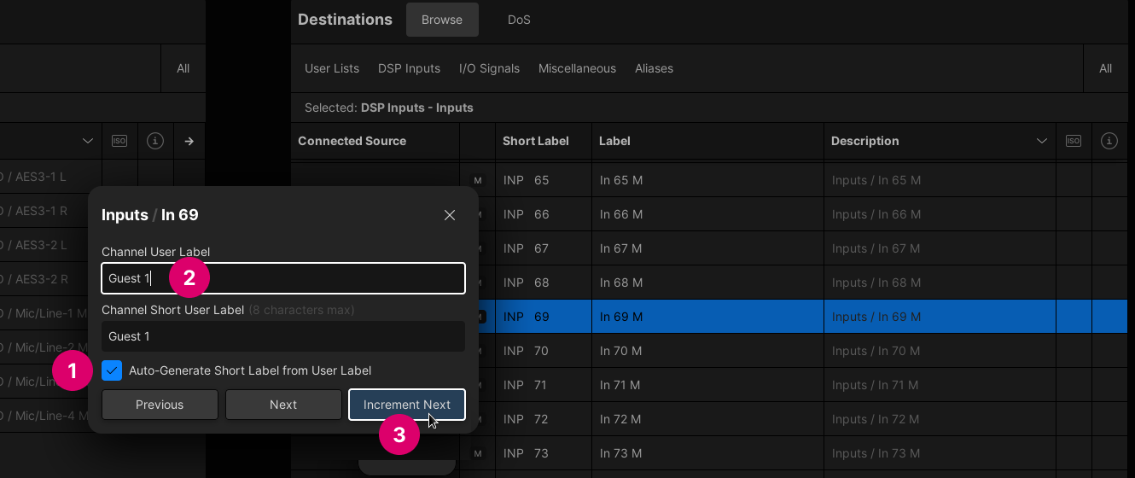Select the I/O Signals category tab
The image size is (1135, 478).
click(x=489, y=68)
